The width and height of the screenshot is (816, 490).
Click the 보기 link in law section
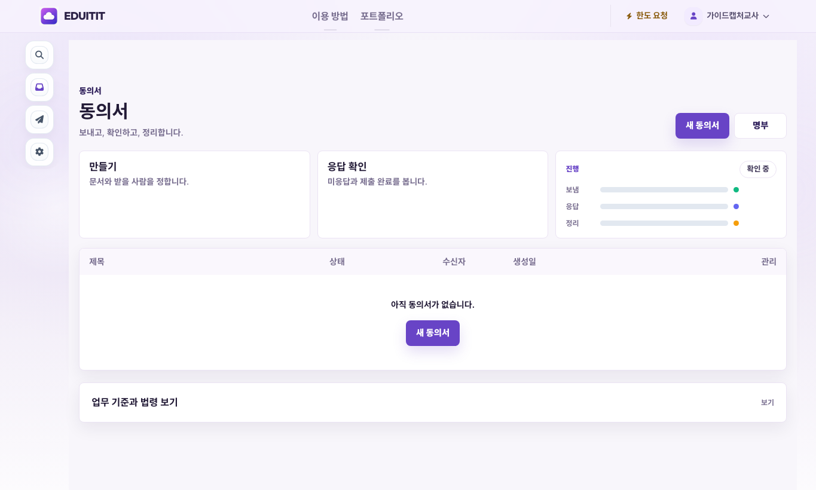[768, 403]
